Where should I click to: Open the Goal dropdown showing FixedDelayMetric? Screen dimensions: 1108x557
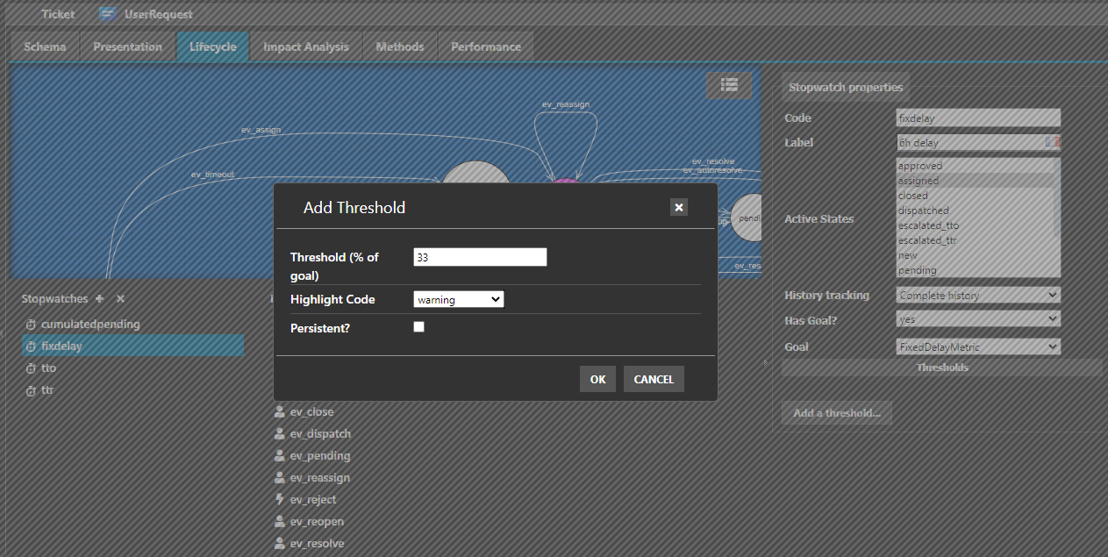977,347
